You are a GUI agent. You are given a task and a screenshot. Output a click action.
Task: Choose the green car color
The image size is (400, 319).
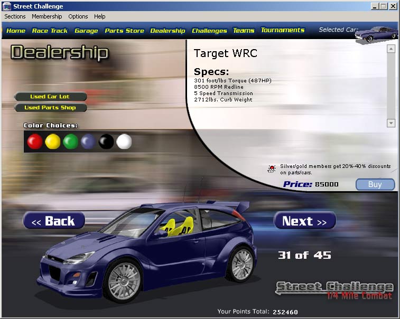(70, 142)
